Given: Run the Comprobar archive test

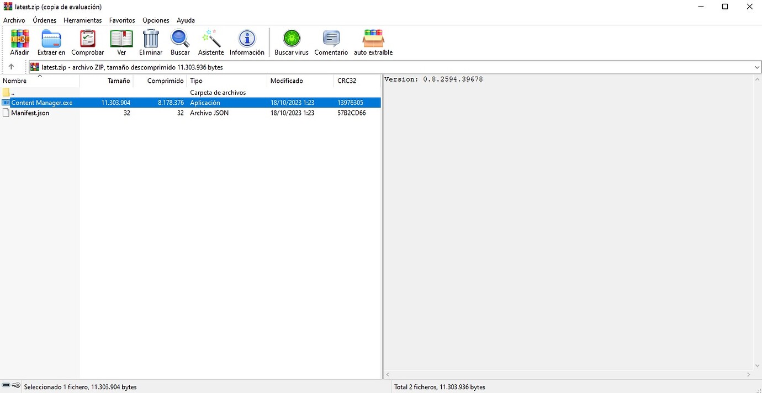Looking at the screenshot, I should 87,42.
